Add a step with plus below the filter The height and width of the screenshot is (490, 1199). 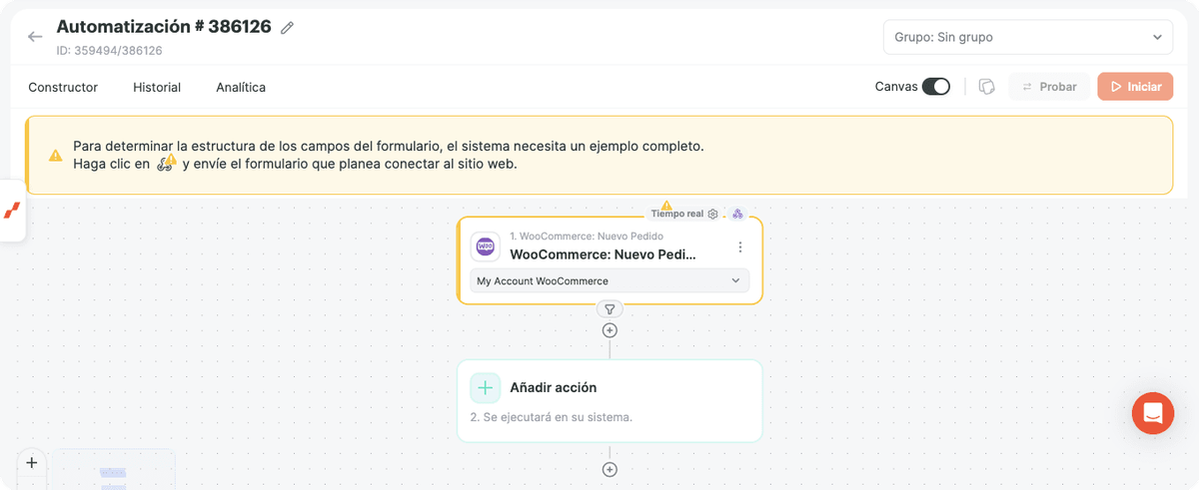[x=609, y=330]
